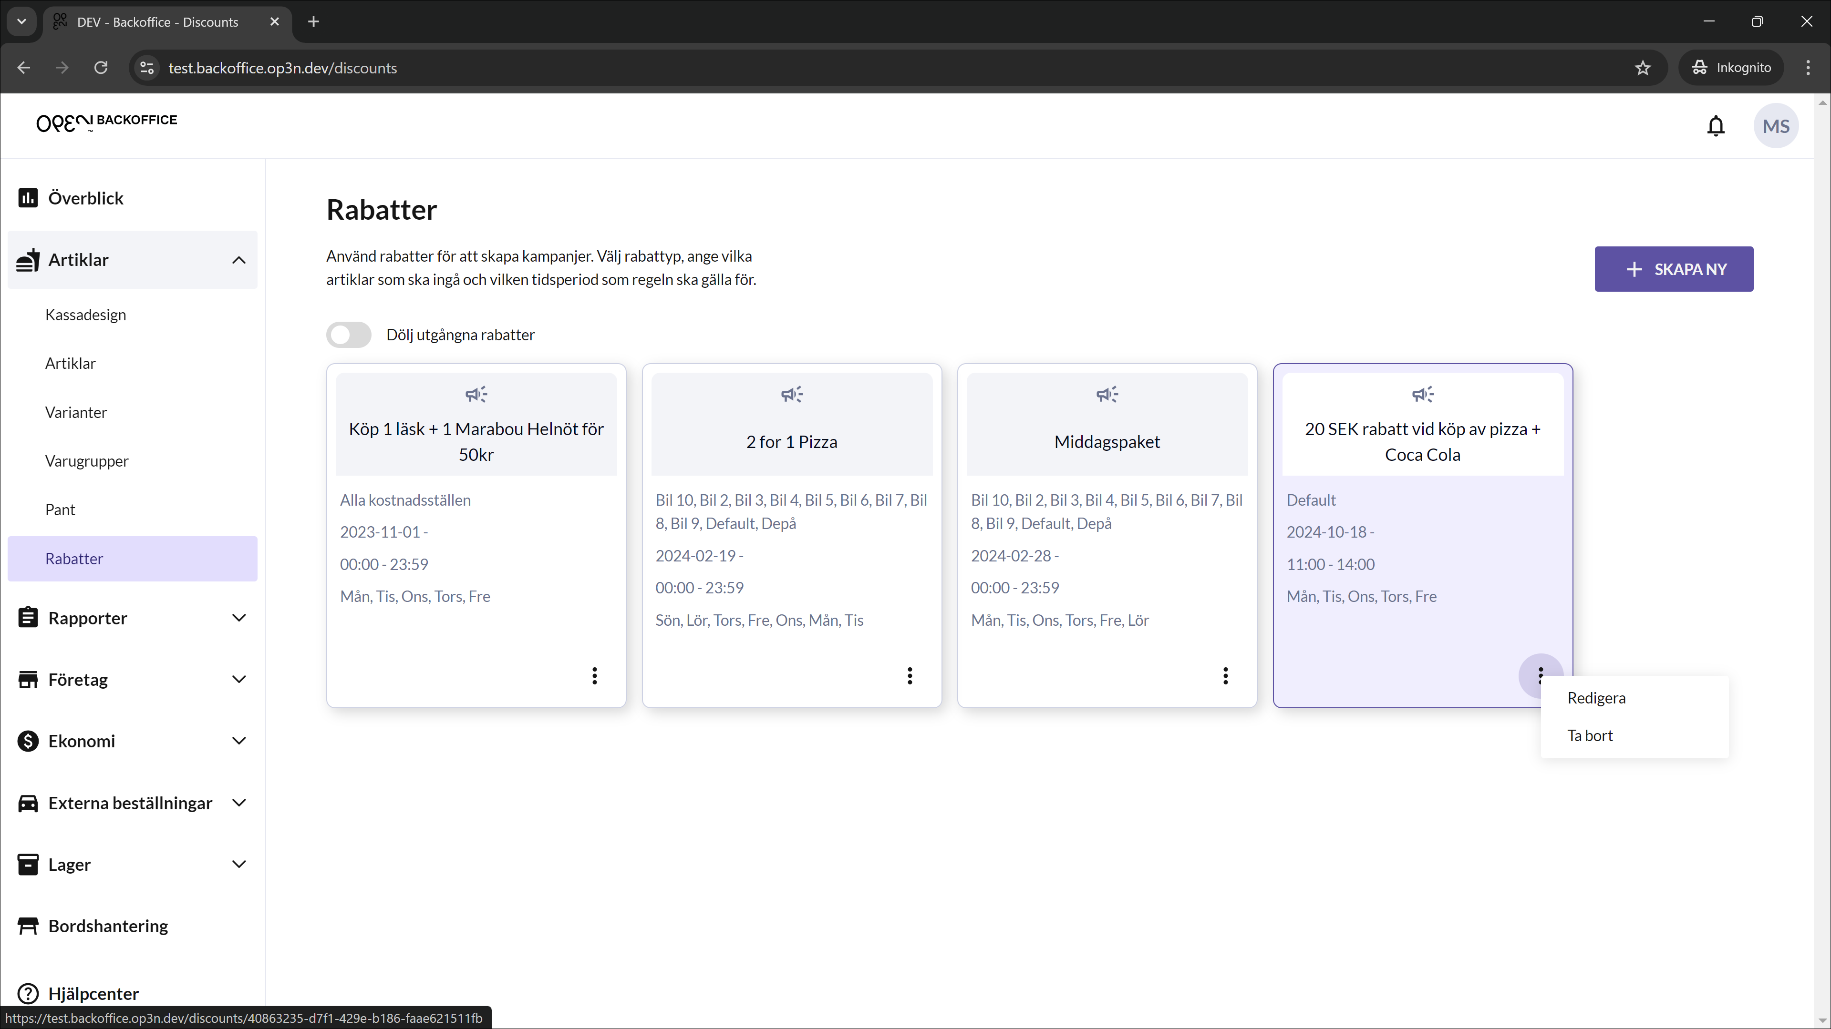Toggle Dölj utgångna rabatter switch
This screenshot has height=1029, width=1831.
pyautogui.click(x=348, y=335)
